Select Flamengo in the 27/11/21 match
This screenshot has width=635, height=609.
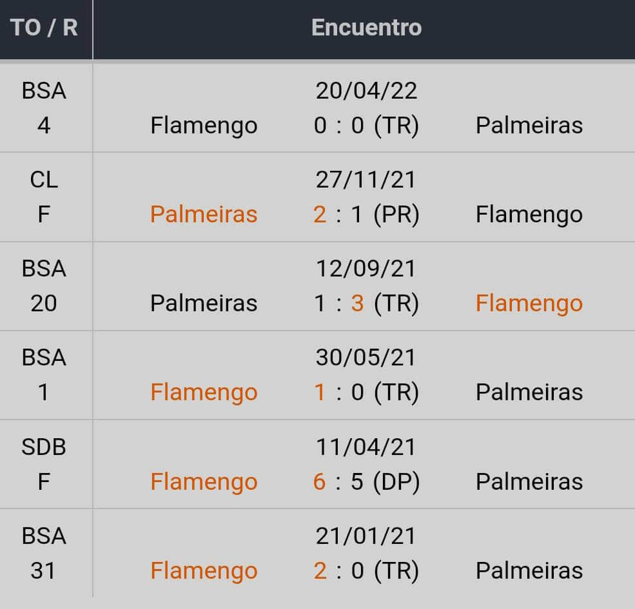(x=529, y=214)
